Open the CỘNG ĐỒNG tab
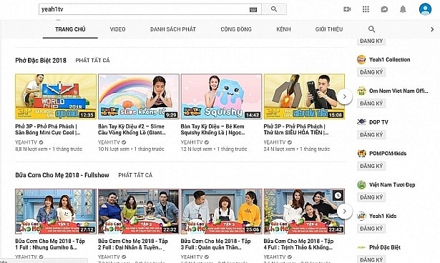 click(236, 29)
